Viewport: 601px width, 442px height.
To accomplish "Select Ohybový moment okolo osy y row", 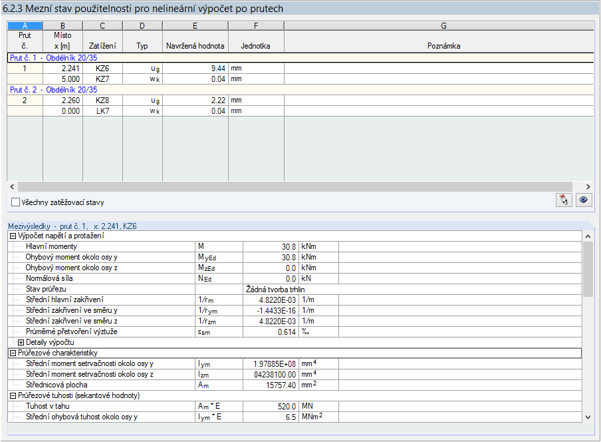I will click(x=295, y=258).
